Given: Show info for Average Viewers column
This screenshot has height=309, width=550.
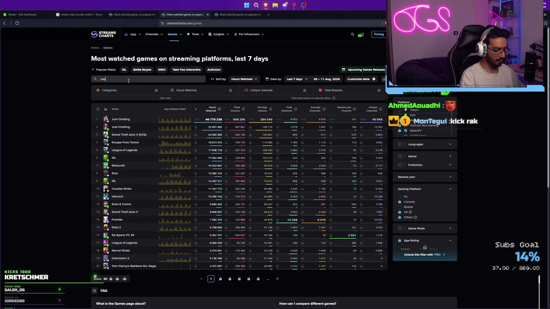Looking at the screenshot, I should coord(272,109).
